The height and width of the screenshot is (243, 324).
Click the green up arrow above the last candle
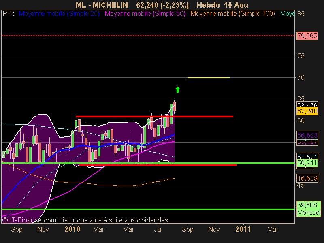click(x=177, y=90)
